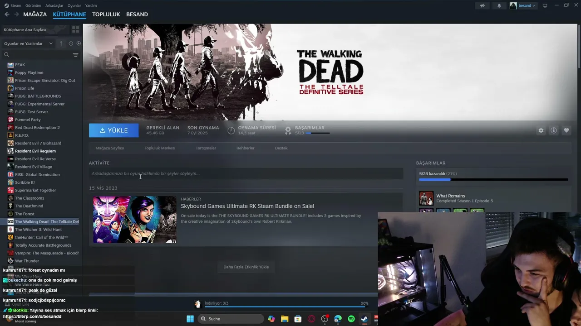
Task: Open the Rehberler link
Action: coord(245,148)
